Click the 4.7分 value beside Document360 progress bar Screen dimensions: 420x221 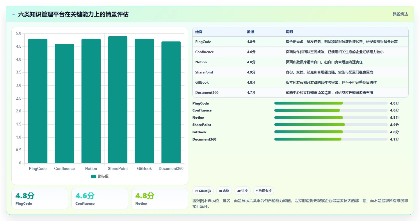pos(394,139)
